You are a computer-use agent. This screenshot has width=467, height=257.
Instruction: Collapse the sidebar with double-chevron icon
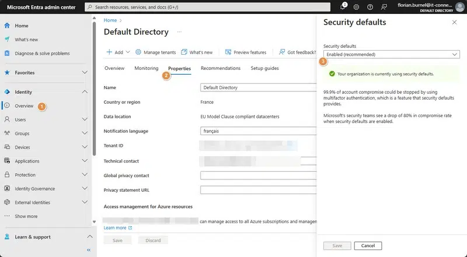[89, 250]
